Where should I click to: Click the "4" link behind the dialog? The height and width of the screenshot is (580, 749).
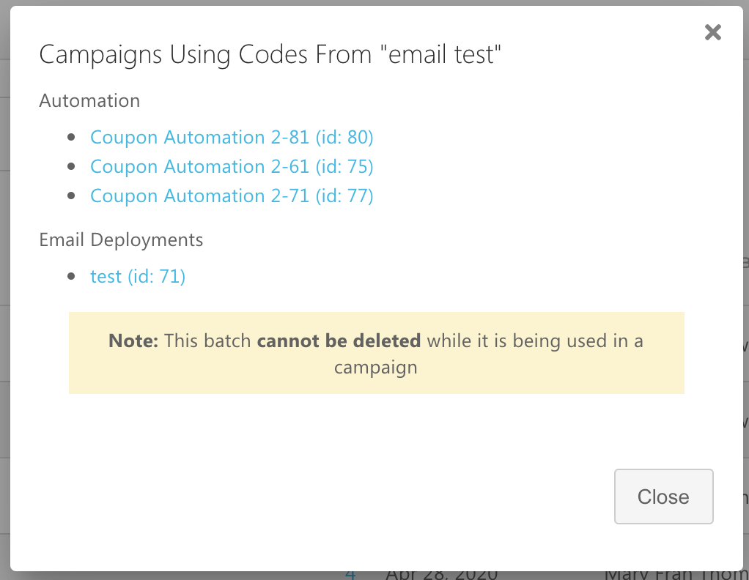point(350,575)
